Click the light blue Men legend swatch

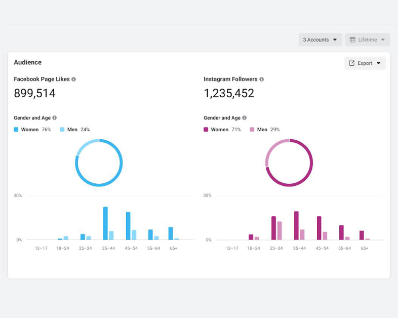[x=62, y=130]
